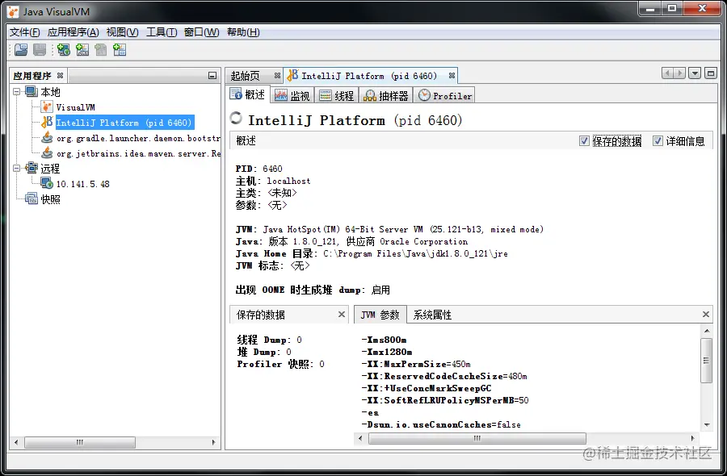
Task: Click up arrow of JVM arguments scrollbar
Action: point(707,331)
